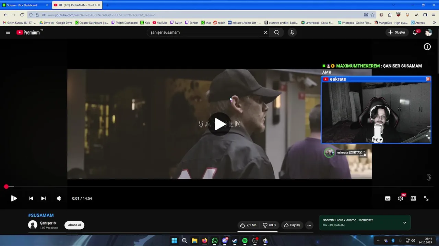This screenshot has width=439, height=246.
Task: Click the #SUSAMAM video title
Action: coord(41,215)
